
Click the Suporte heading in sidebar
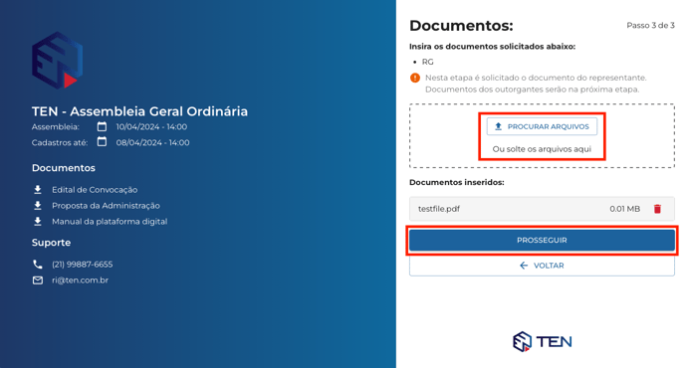[x=51, y=243]
